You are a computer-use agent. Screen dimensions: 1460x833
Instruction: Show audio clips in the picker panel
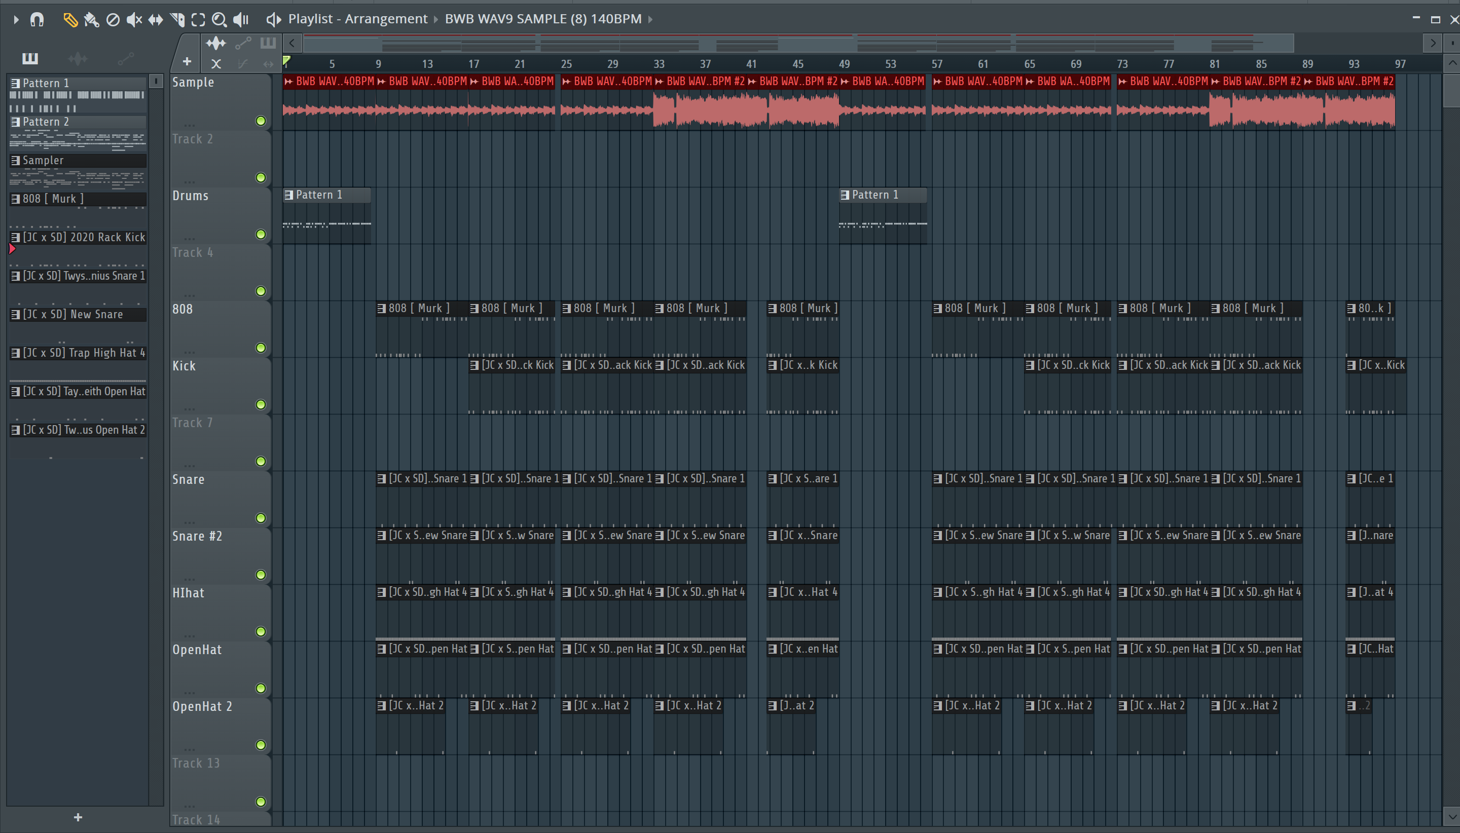tap(78, 58)
